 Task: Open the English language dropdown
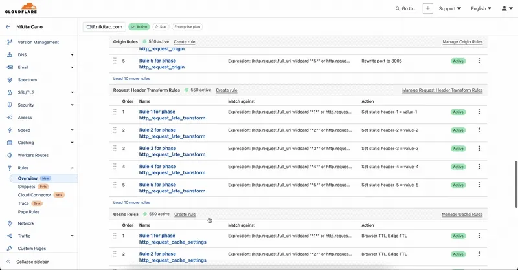[x=480, y=8]
